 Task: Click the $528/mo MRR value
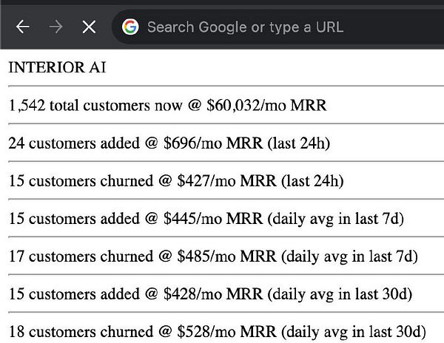click(x=227, y=332)
